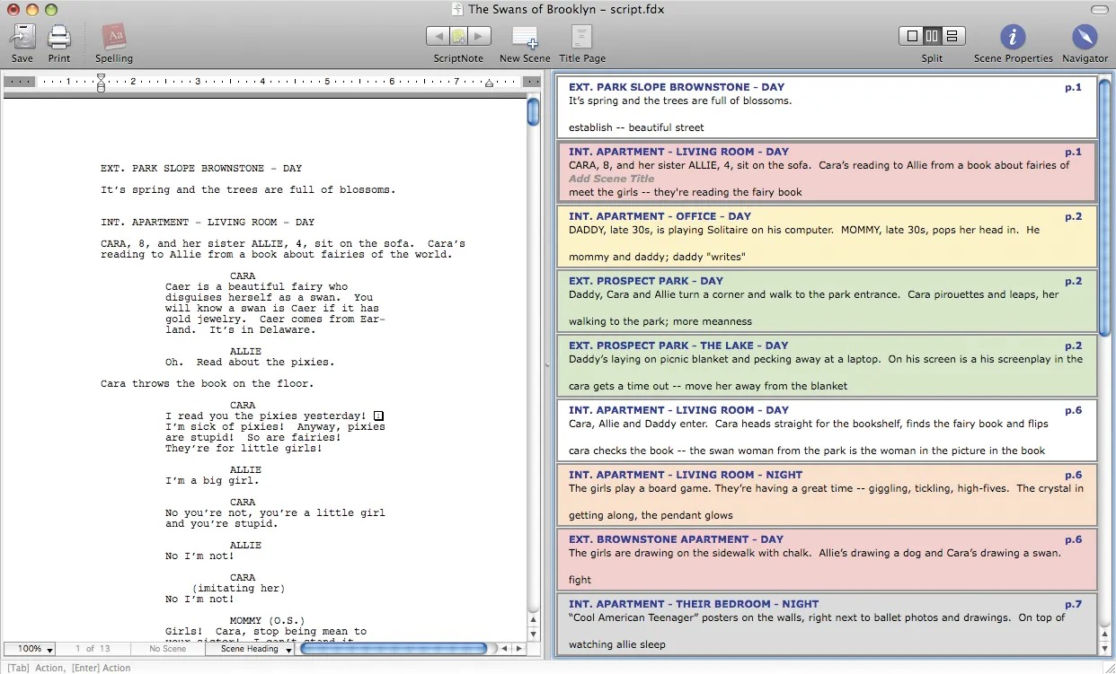Screen dimensions: 1116x674
Task: Click the scroll-down arrow of the script pane
Action: click(x=534, y=634)
